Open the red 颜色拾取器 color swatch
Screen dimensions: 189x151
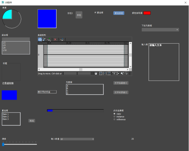pos(147,13)
